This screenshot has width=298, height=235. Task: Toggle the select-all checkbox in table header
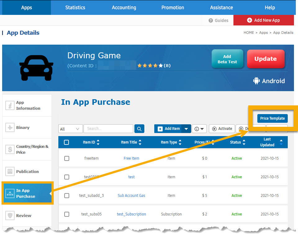(x=66, y=142)
